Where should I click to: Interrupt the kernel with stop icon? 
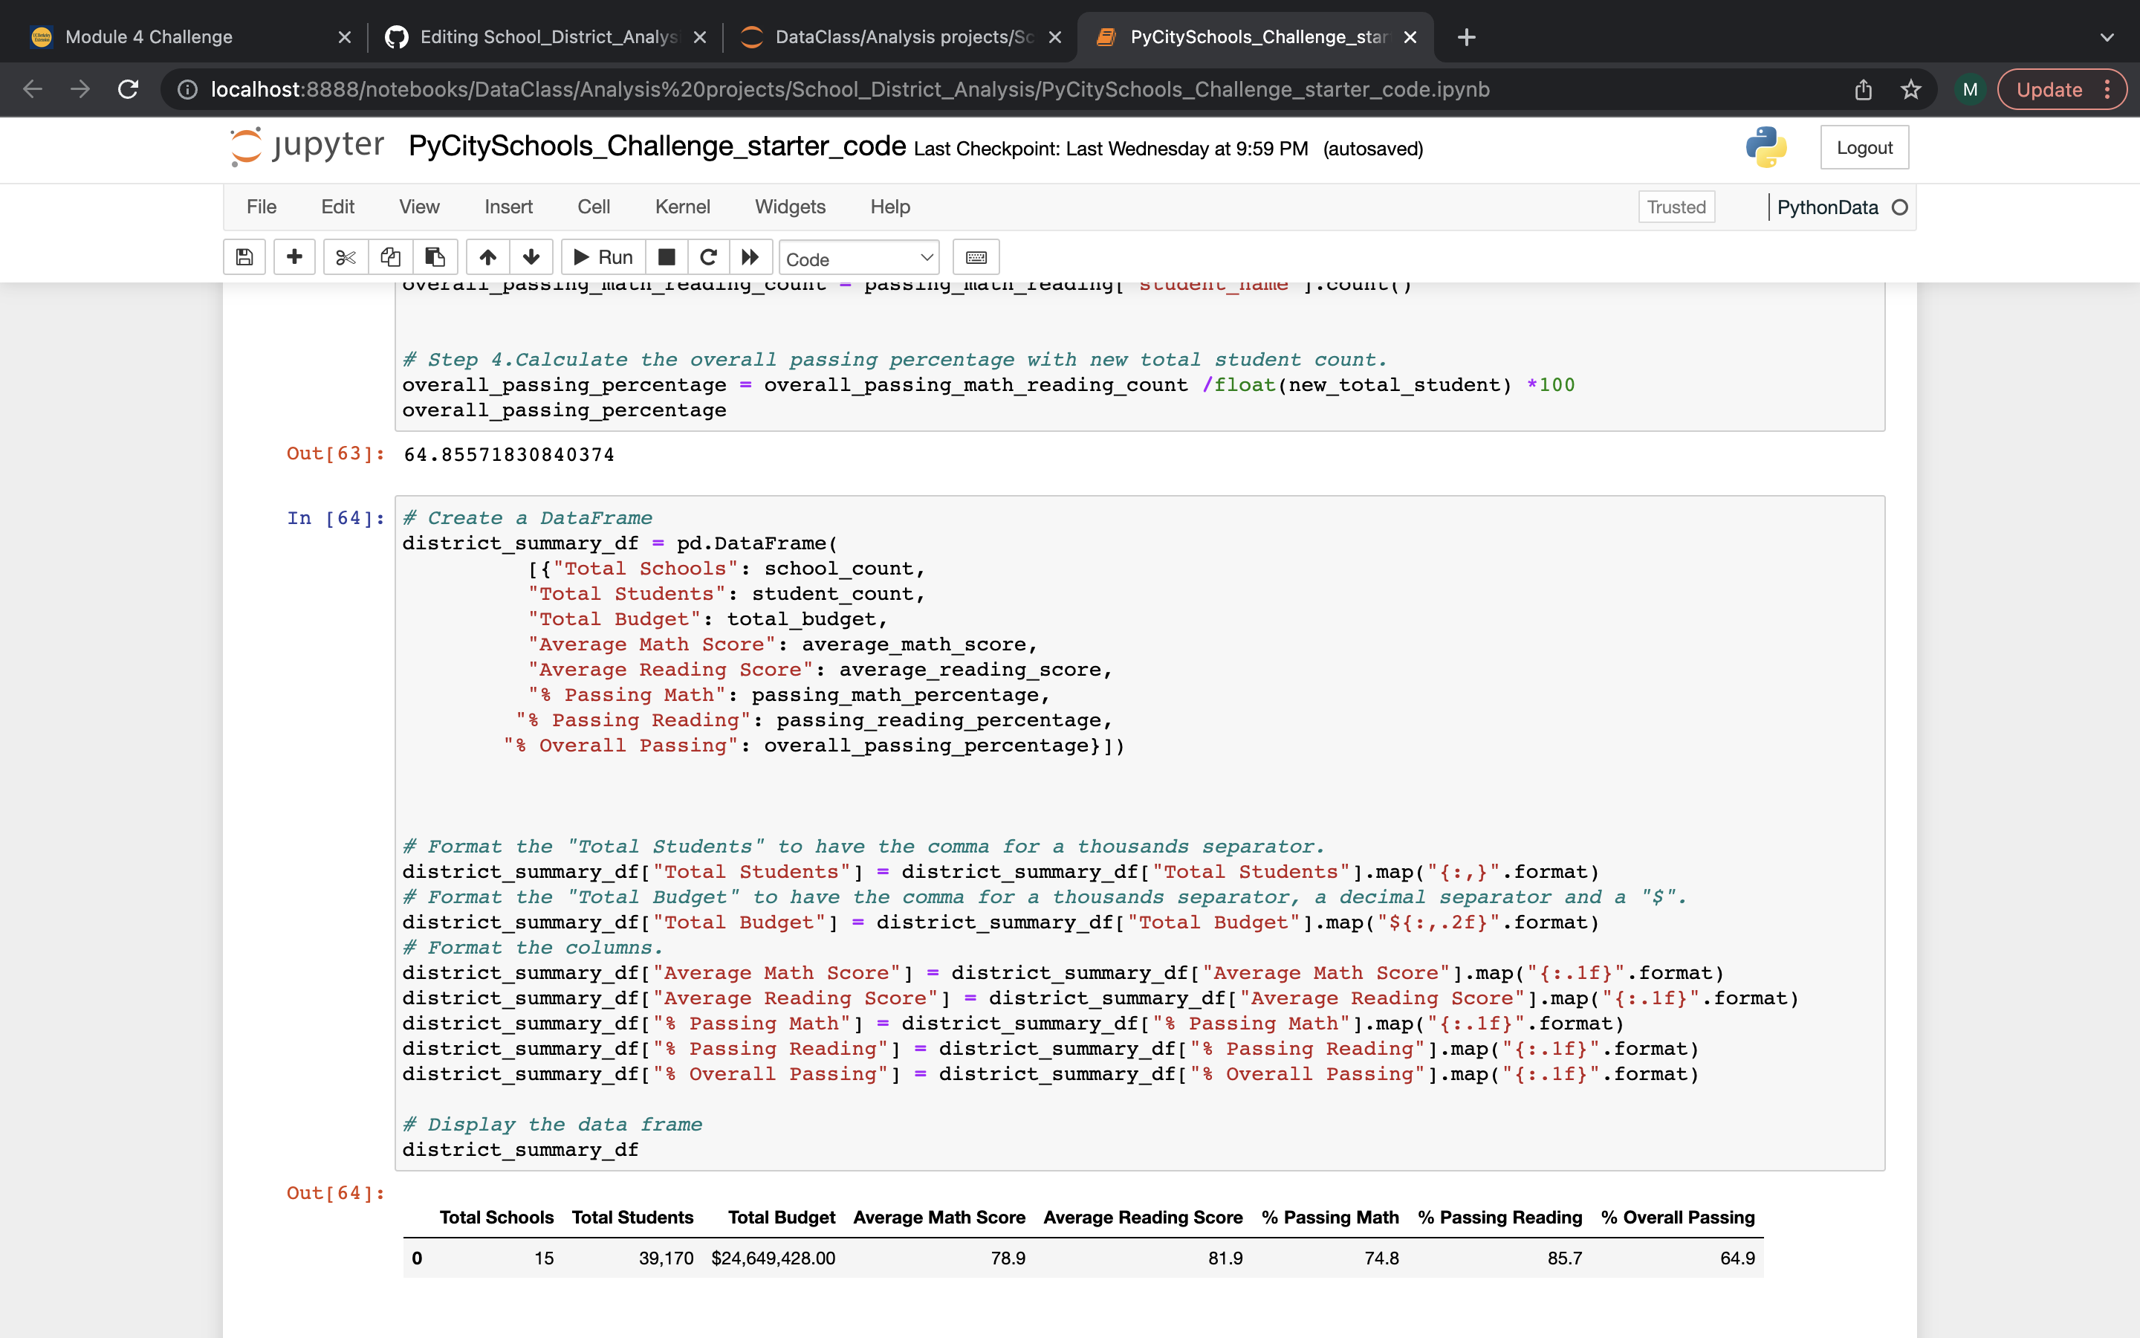pos(666,256)
